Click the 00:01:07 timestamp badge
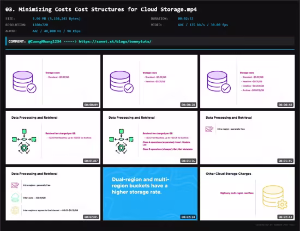300x231 pixels. [91, 161]
